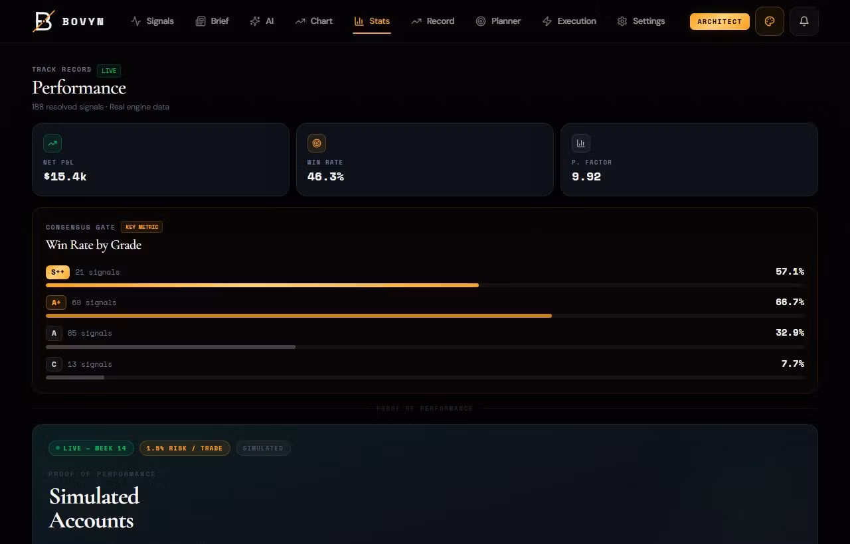
Task: Click the 1.5% Risk / Trade pill
Action: tap(185, 448)
